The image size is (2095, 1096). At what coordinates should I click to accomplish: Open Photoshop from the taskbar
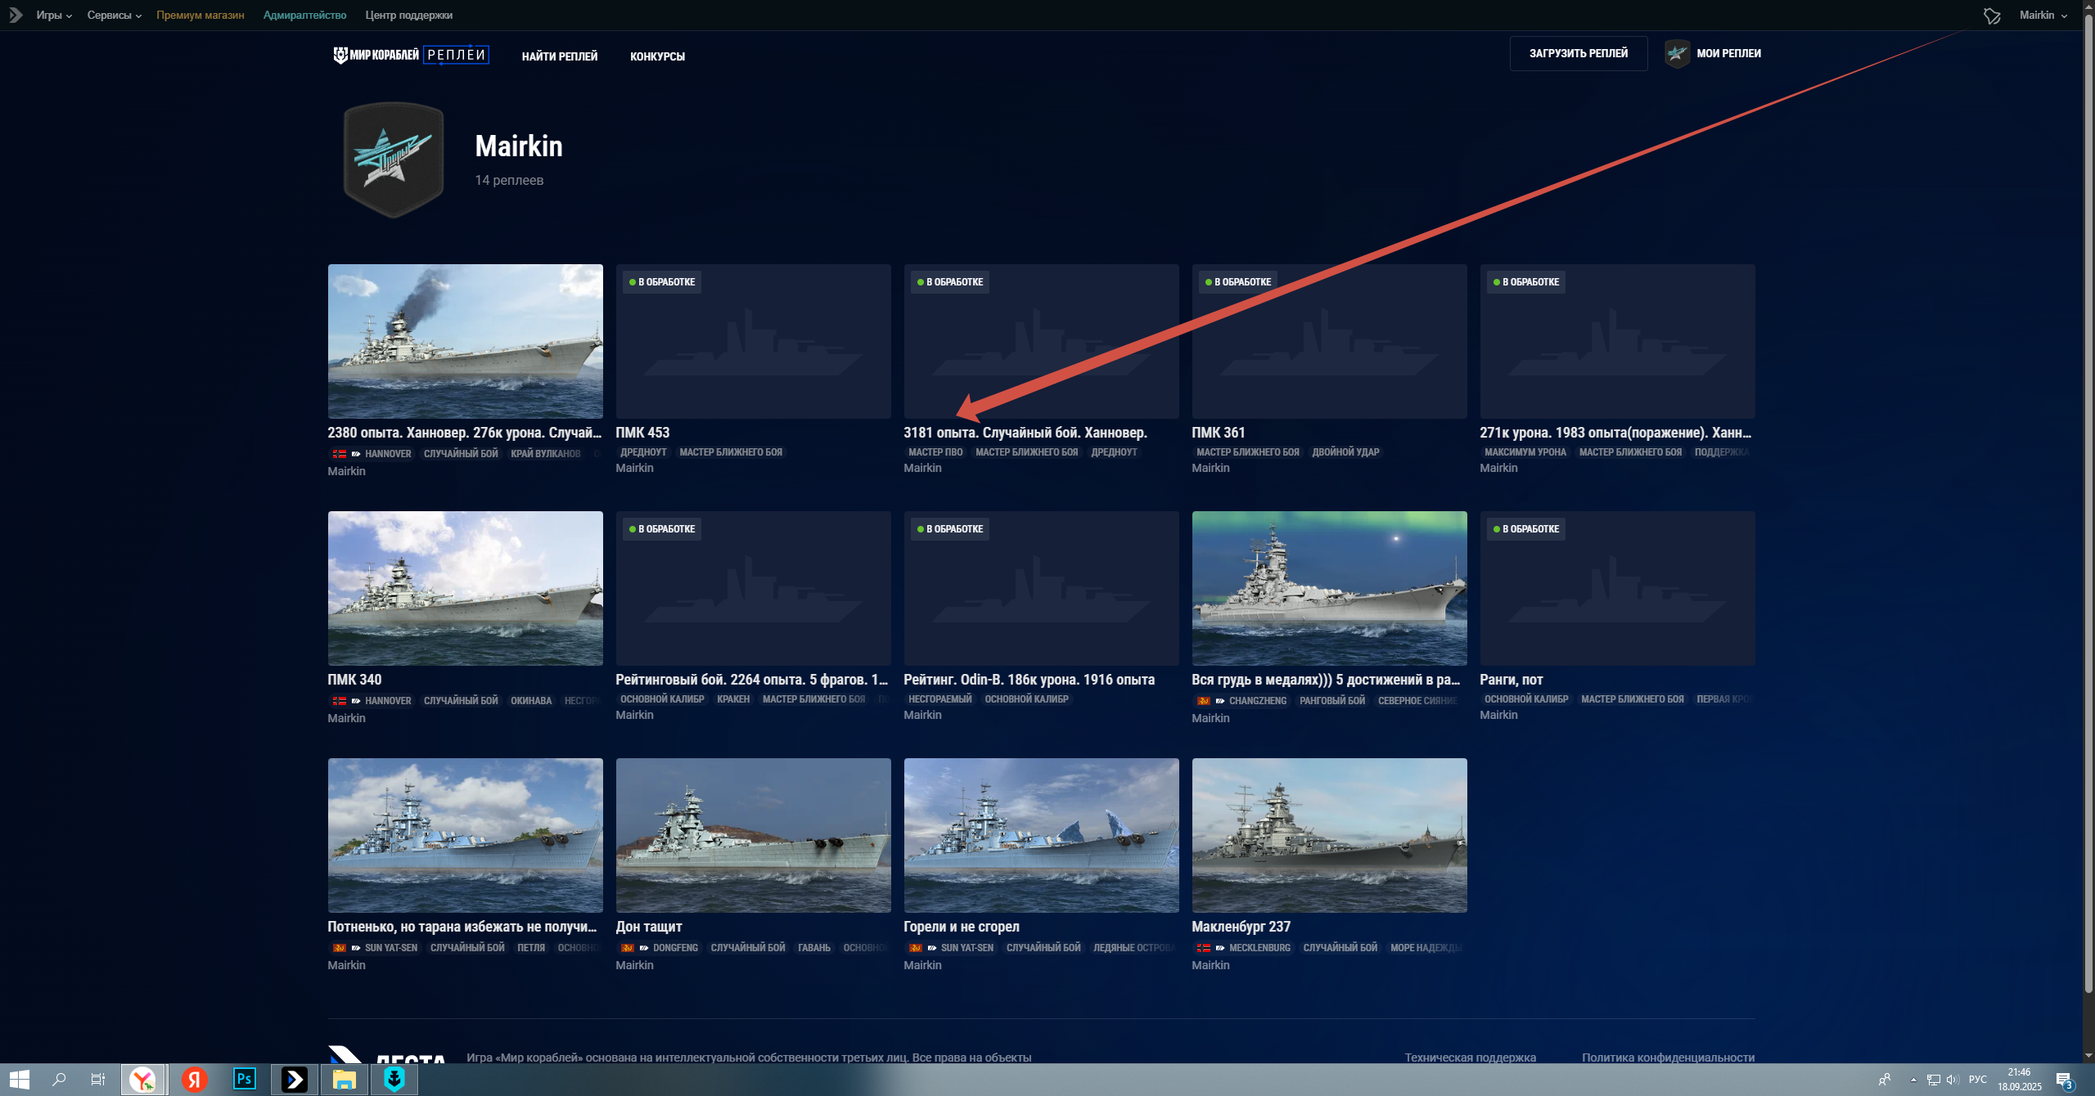pos(244,1079)
